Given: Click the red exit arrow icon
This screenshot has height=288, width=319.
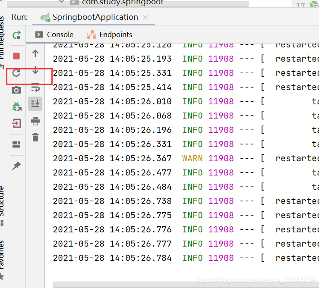Looking at the screenshot, I should pos(16,123).
